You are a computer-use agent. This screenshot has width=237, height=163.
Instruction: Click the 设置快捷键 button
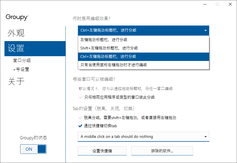tap(102, 151)
